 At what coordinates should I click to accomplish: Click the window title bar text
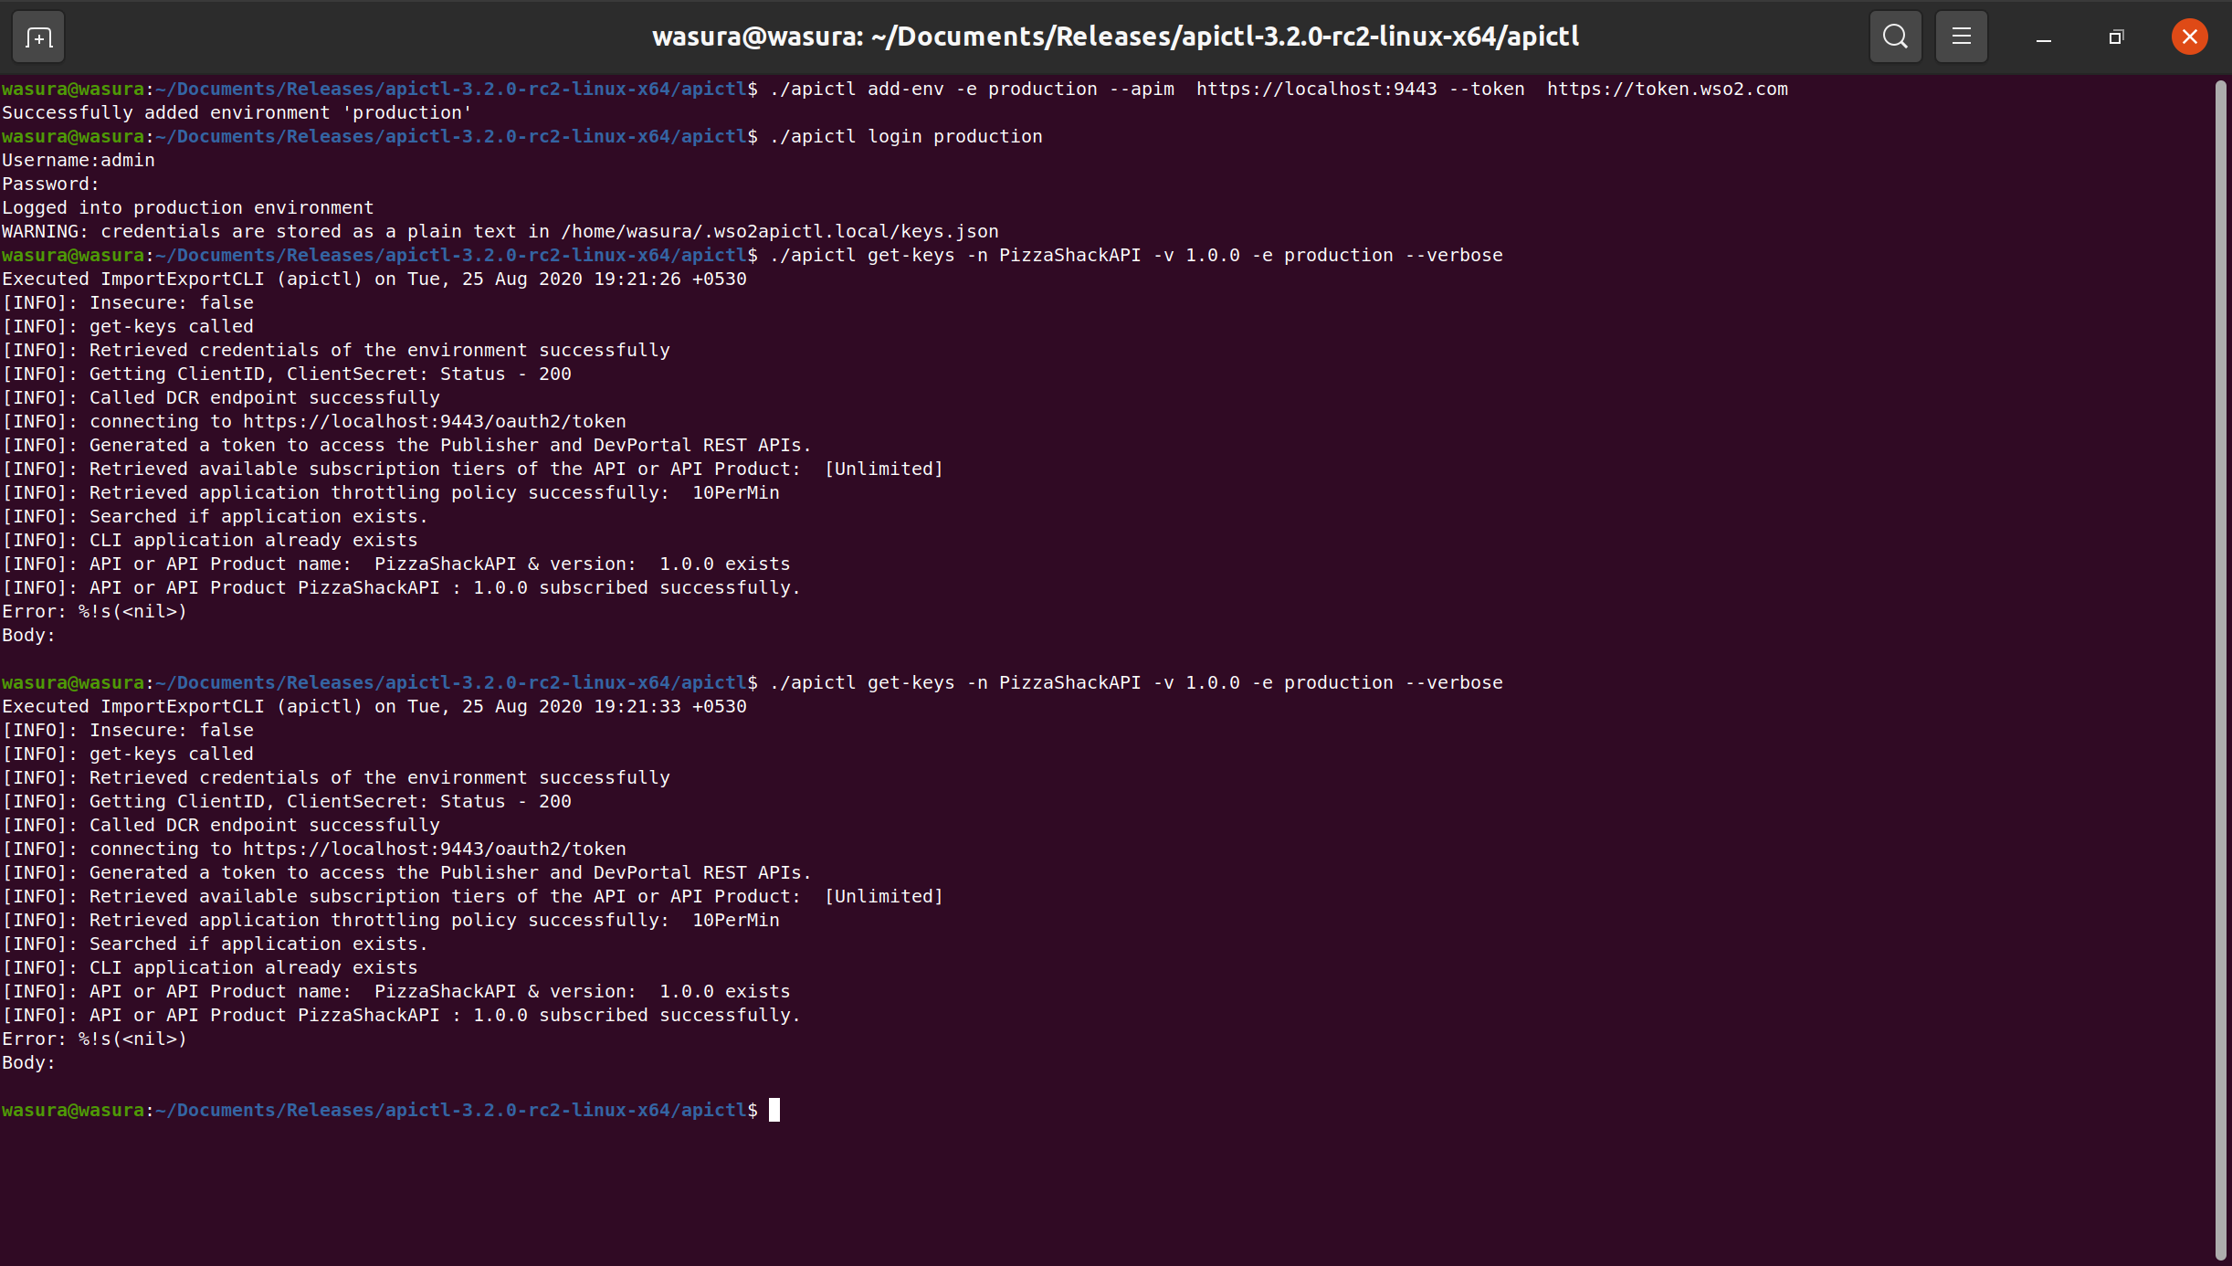(x=1114, y=37)
